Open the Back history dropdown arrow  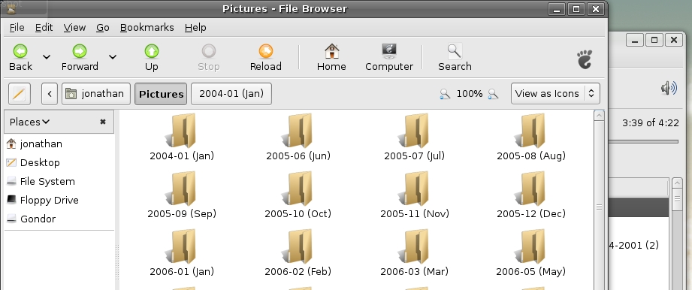click(47, 57)
